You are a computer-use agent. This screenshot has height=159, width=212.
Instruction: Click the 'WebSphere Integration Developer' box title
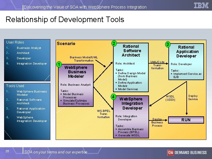[131, 103]
